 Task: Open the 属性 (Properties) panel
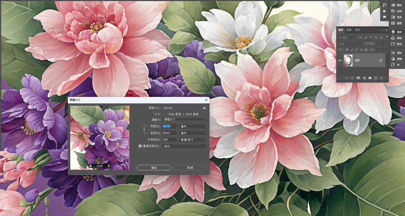(x=397, y=53)
